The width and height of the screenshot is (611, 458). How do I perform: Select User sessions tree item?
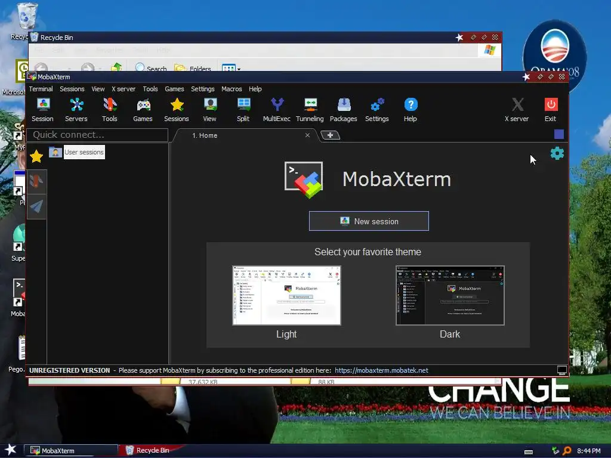coord(84,152)
